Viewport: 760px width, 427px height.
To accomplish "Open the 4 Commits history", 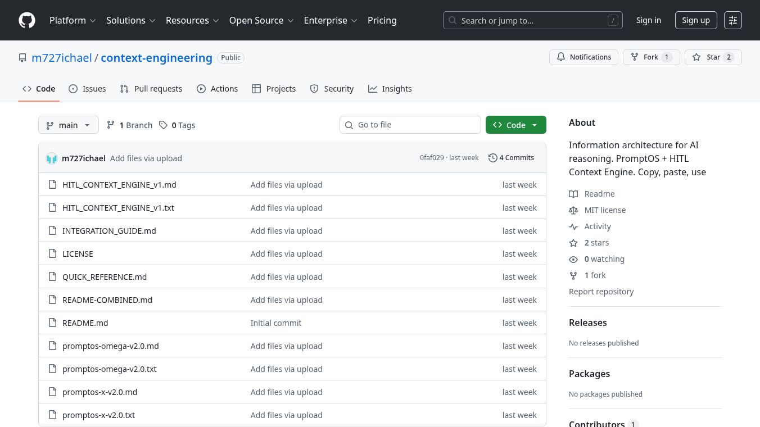I will (511, 158).
